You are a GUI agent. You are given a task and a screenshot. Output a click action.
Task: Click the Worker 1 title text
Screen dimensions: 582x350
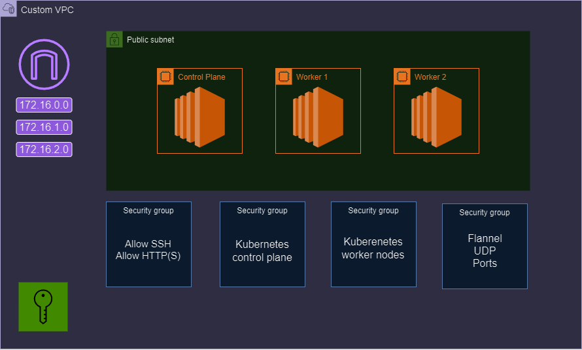tap(312, 77)
